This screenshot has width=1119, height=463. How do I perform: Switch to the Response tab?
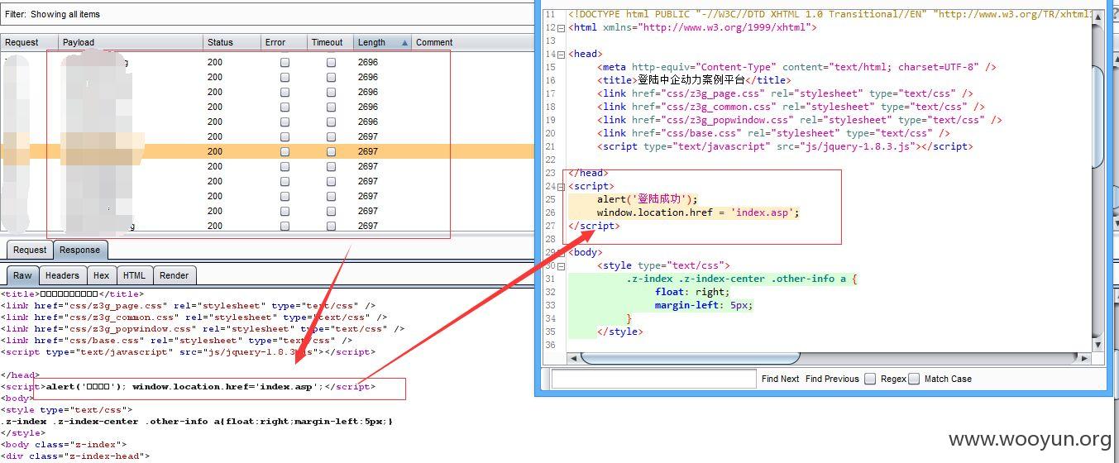[80, 250]
